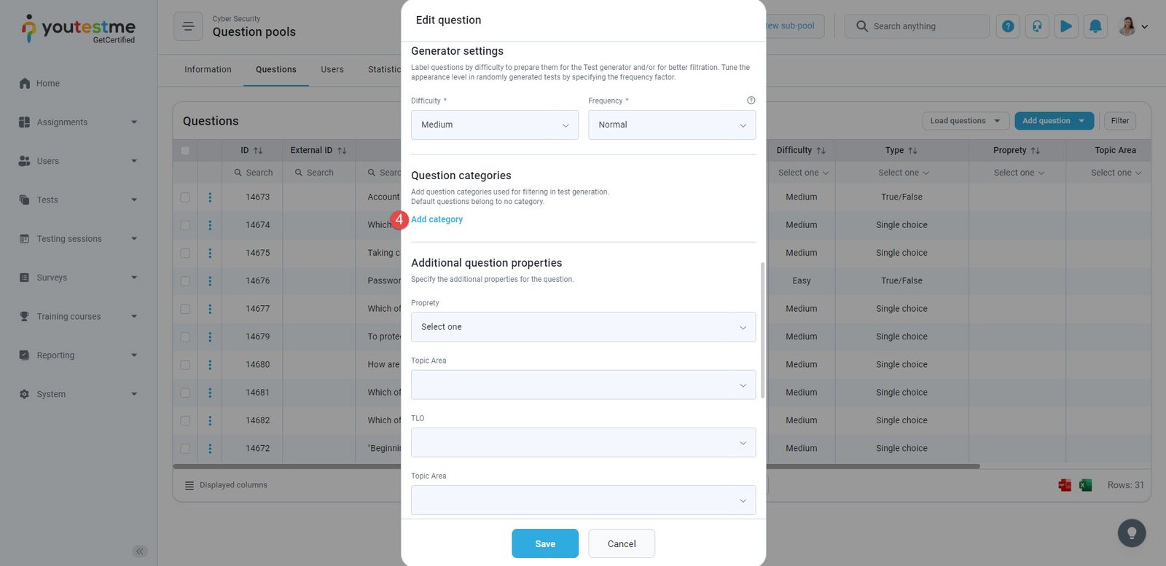Open the notifications bell

pos(1095,26)
